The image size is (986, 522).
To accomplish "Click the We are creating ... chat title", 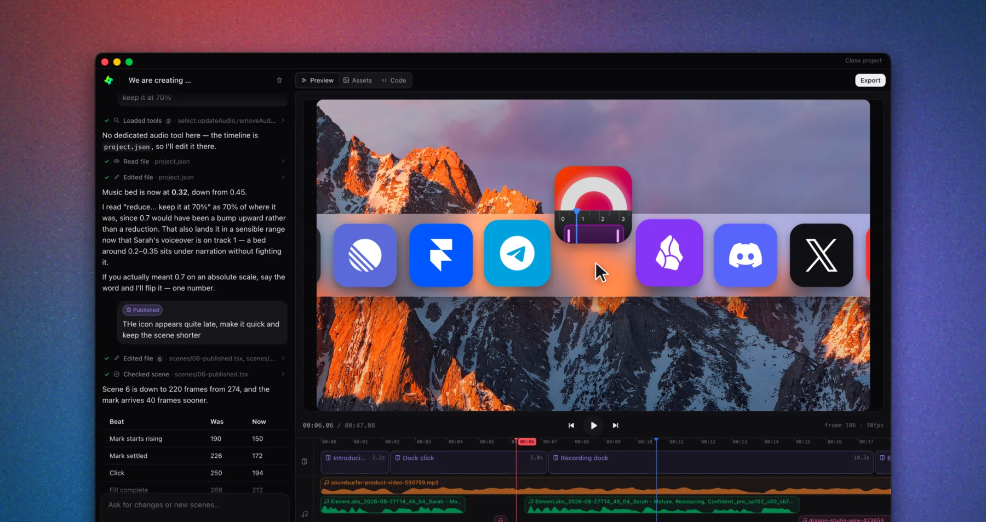I will tap(160, 81).
